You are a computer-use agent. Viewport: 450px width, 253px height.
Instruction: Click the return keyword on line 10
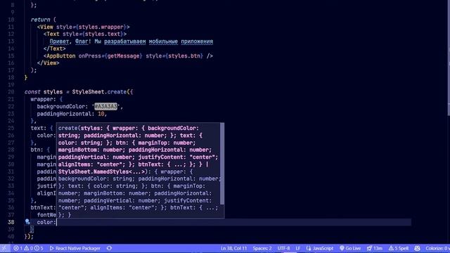click(x=40, y=20)
